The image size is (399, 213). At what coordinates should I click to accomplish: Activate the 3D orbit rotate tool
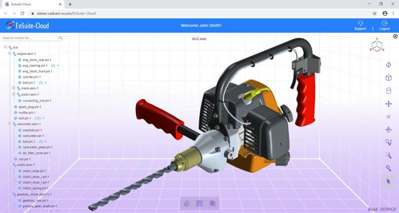389,130
